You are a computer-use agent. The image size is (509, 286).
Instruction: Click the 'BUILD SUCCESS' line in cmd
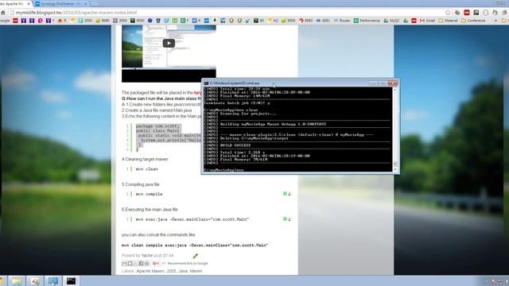tap(235, 145)
